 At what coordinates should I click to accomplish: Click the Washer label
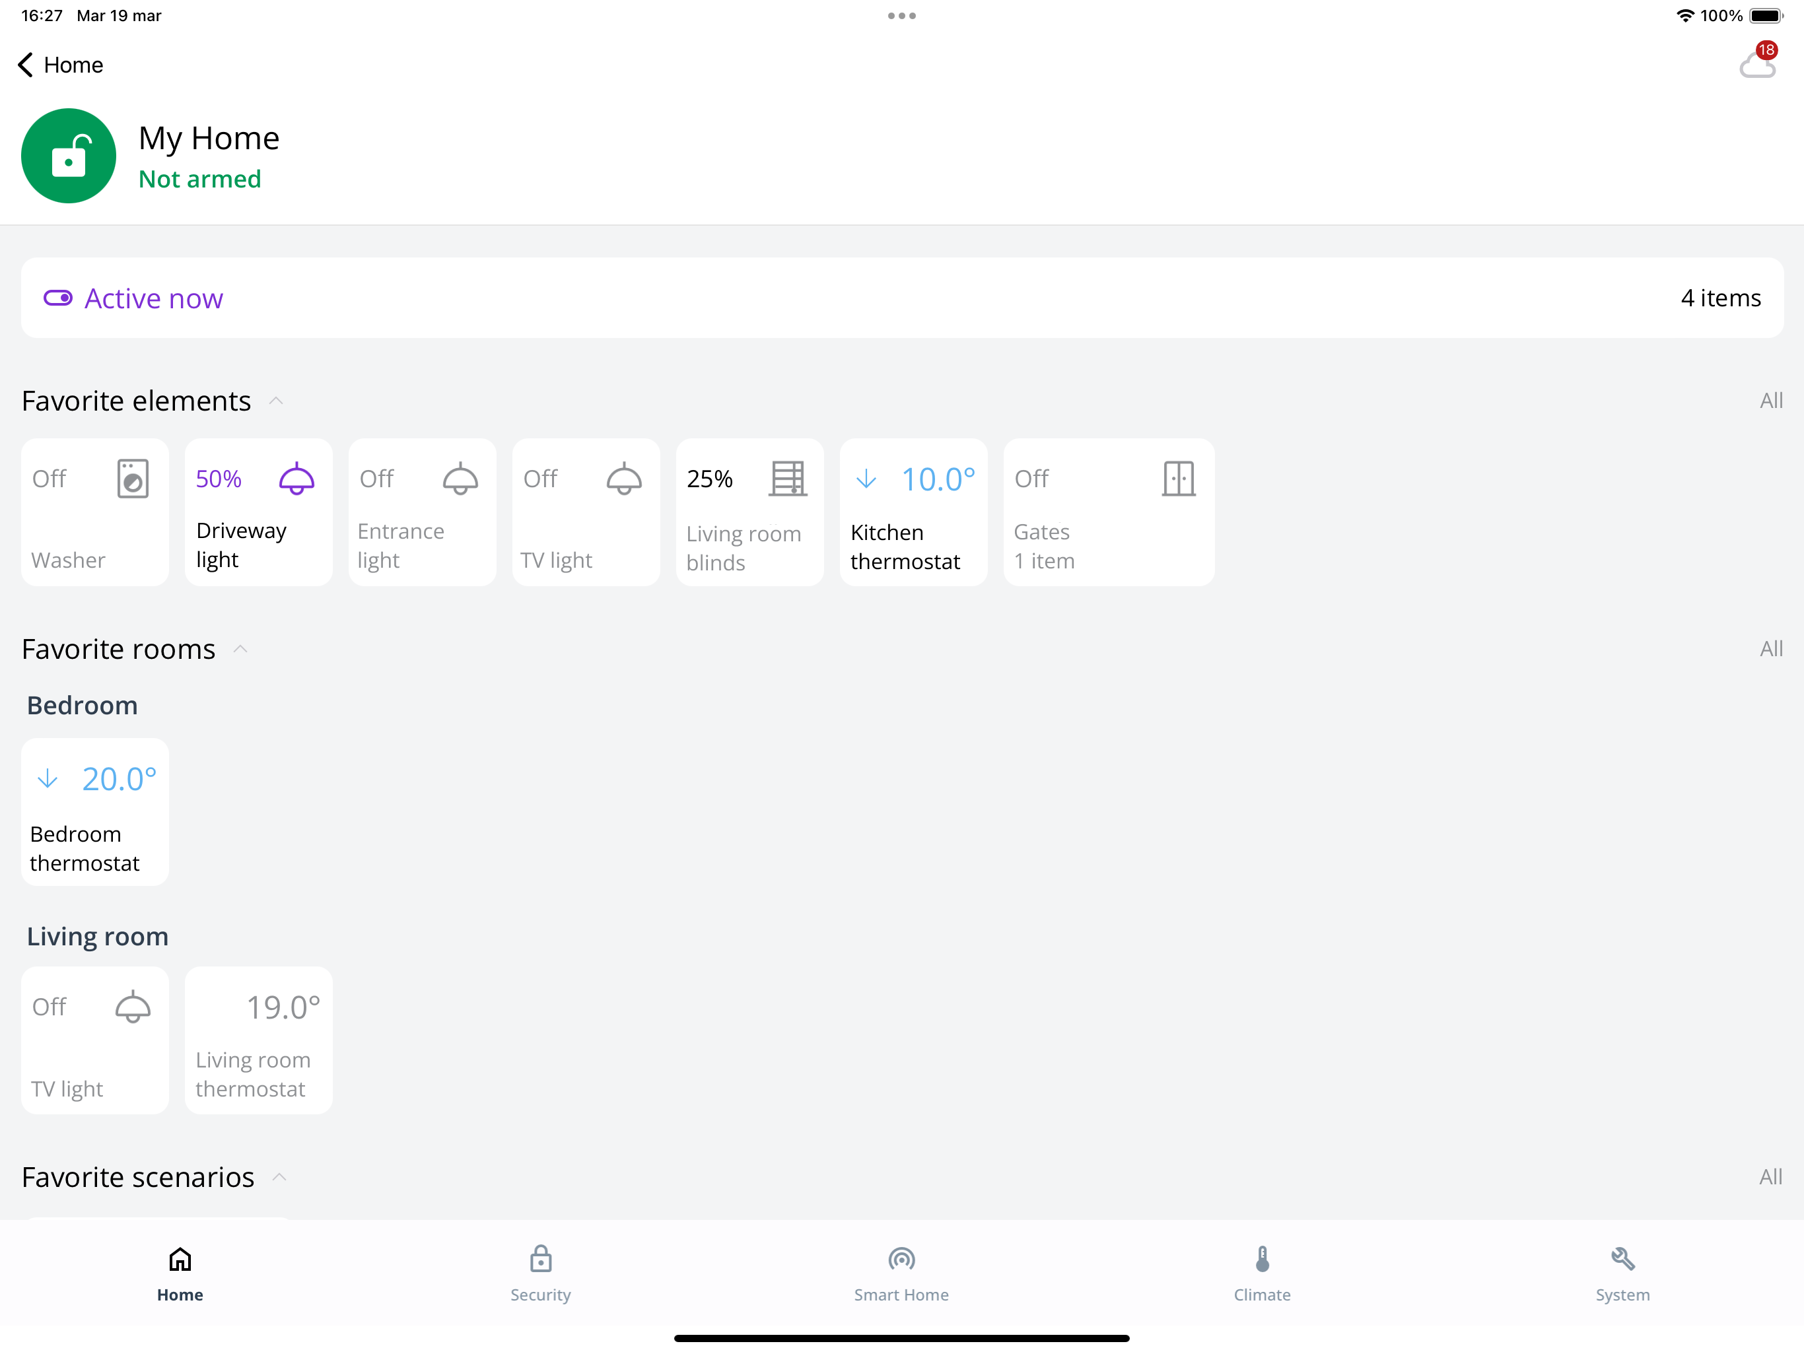(x=69, y=560)
